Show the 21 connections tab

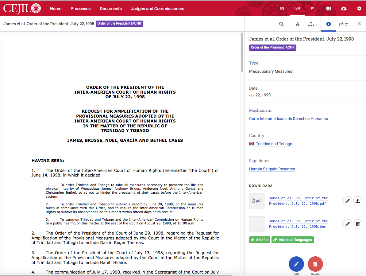[x=344, y=24]
